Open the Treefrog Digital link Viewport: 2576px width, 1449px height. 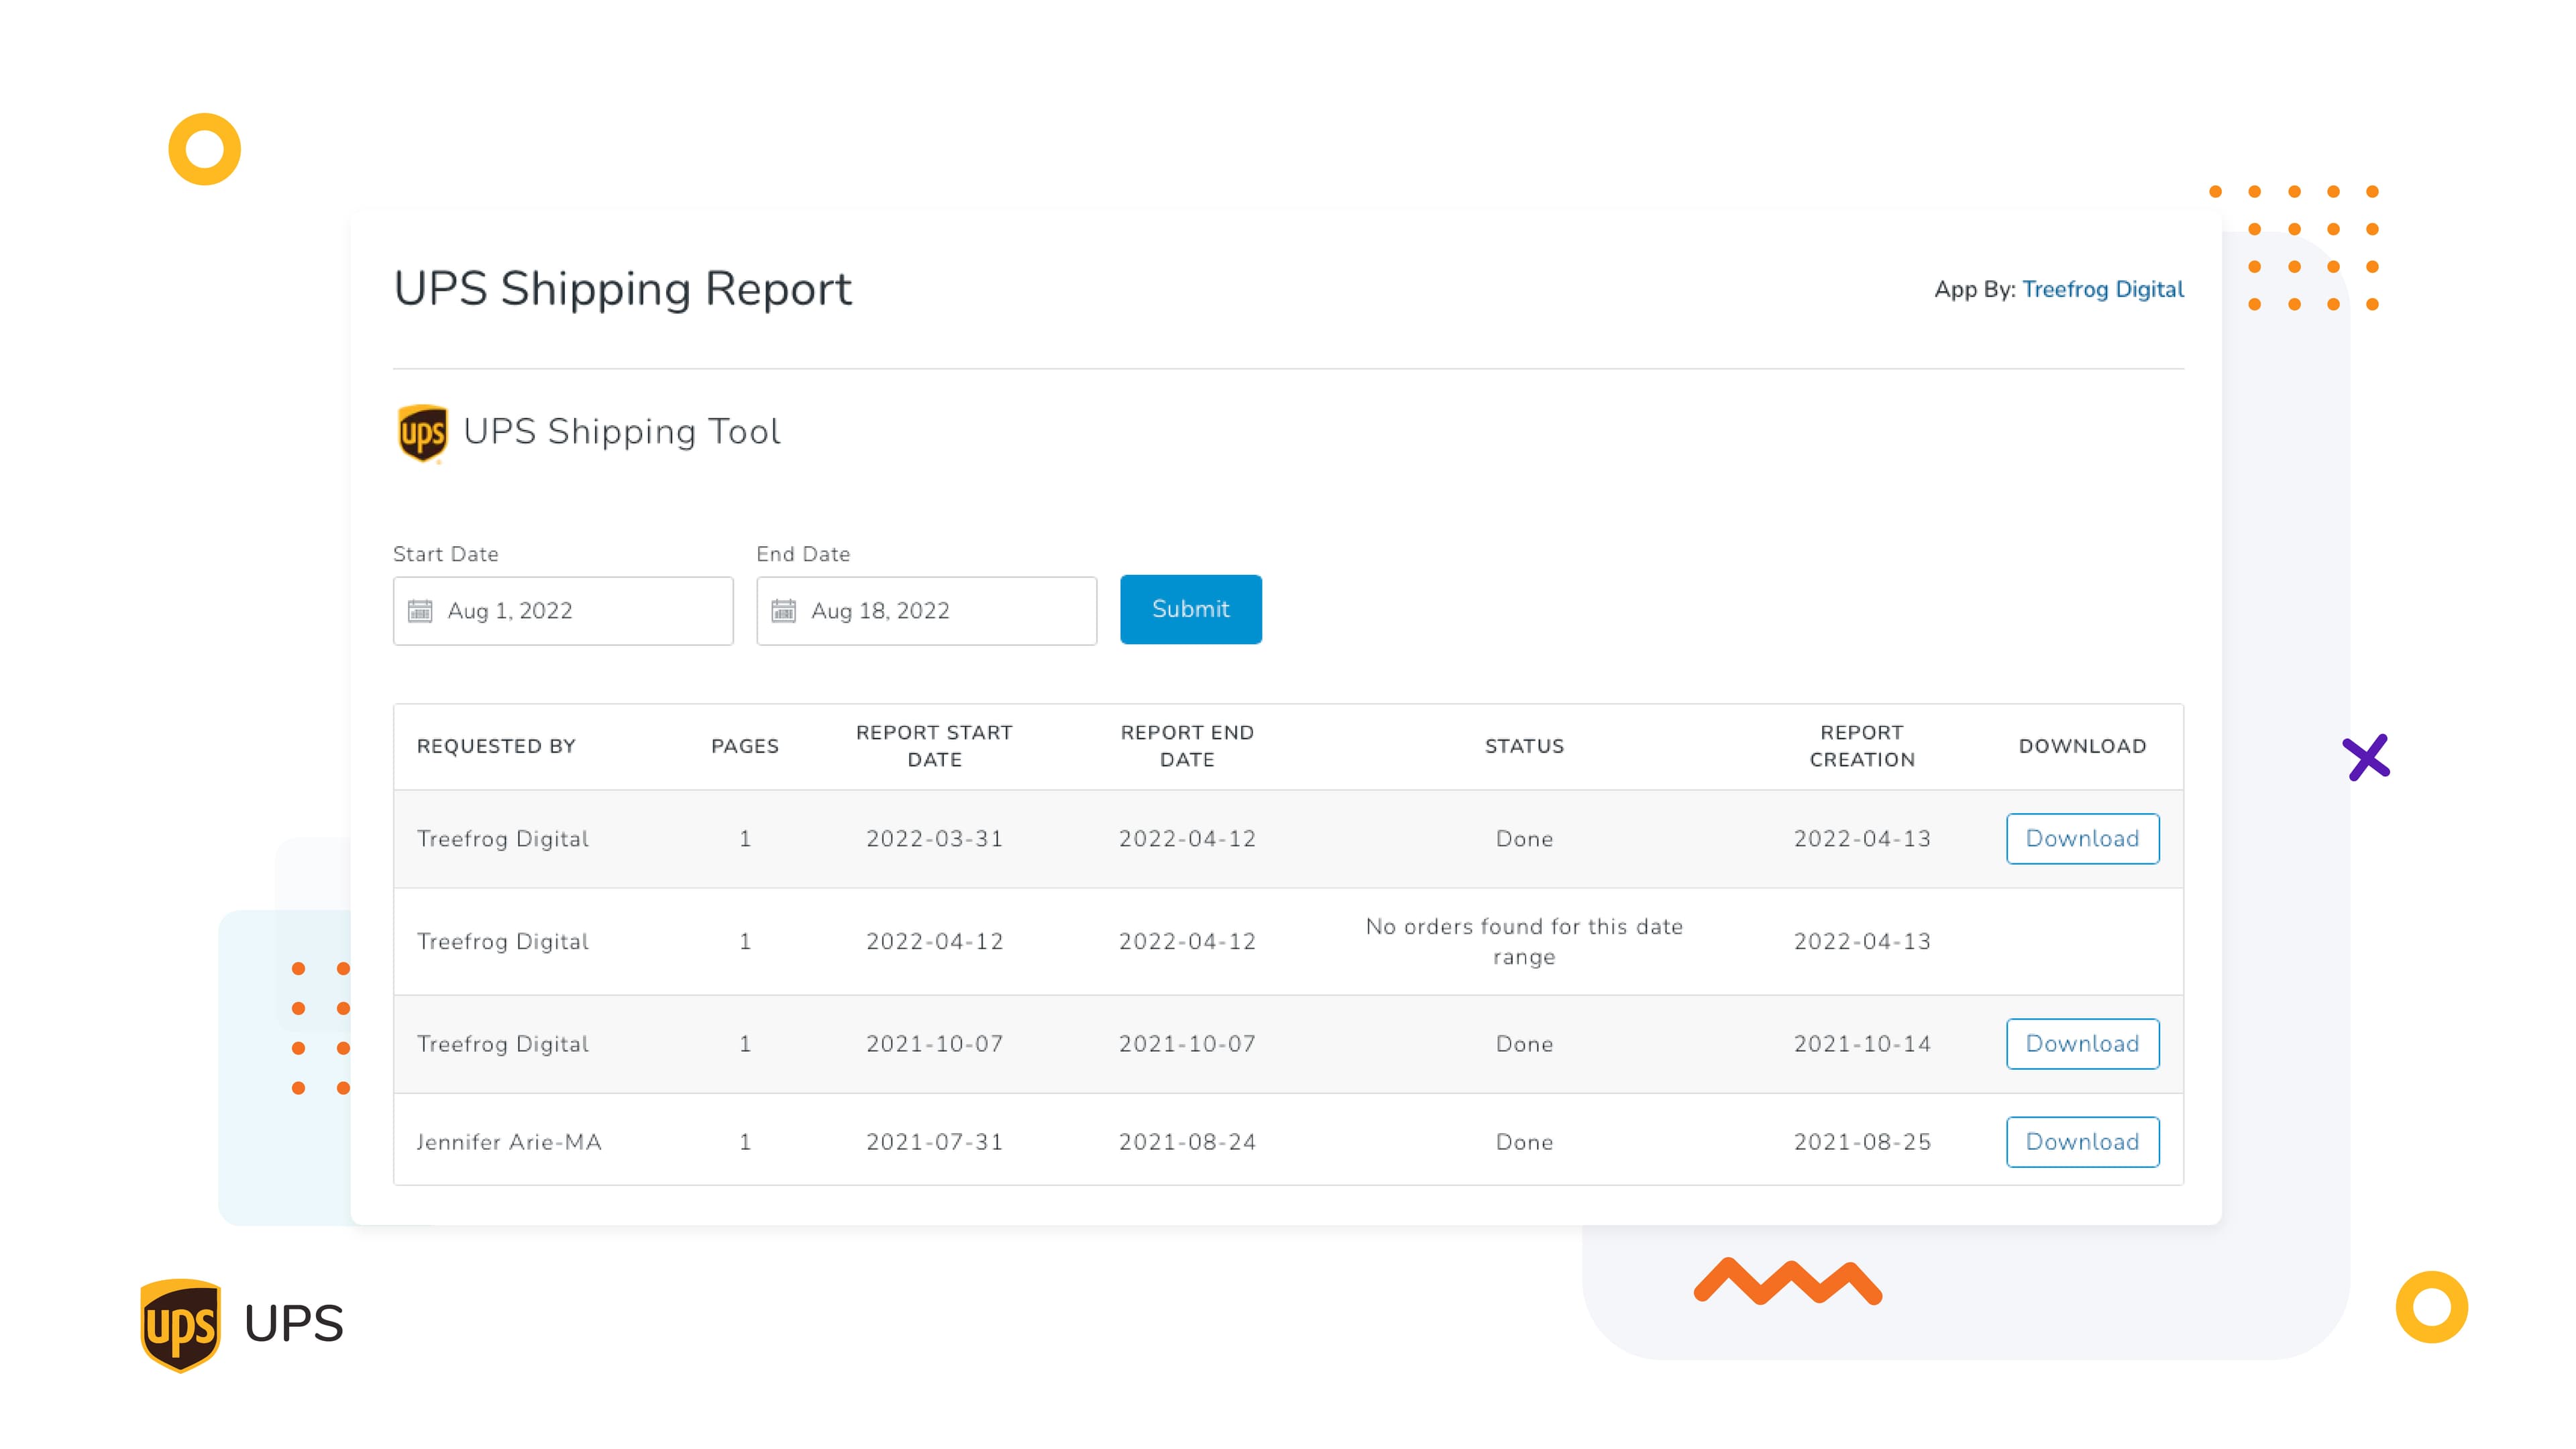pos(2102,289)
